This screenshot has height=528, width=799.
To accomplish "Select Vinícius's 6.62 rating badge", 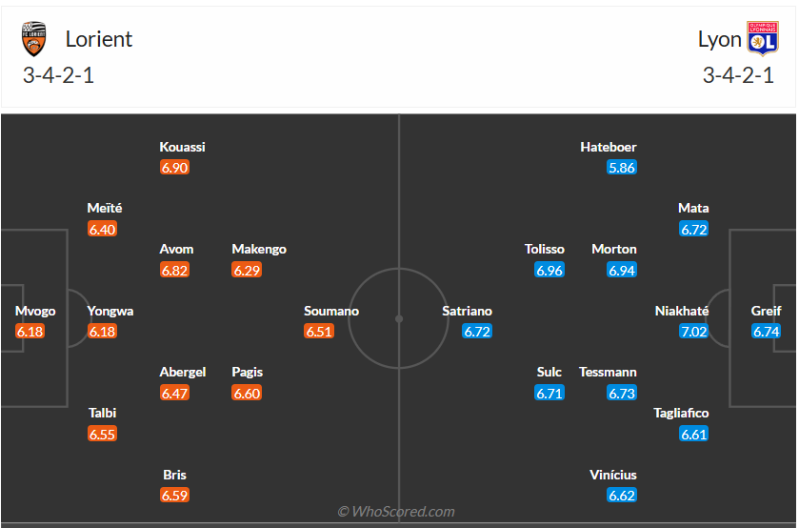I will (x=621, y=496).
